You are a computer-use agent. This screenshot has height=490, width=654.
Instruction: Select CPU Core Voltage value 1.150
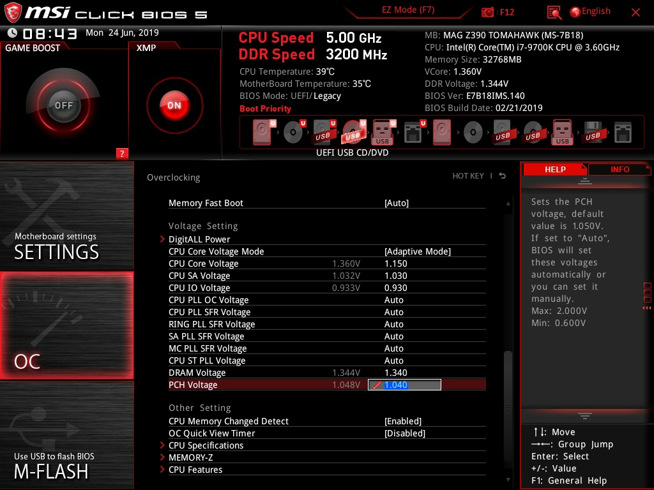[x=396, y=264]
